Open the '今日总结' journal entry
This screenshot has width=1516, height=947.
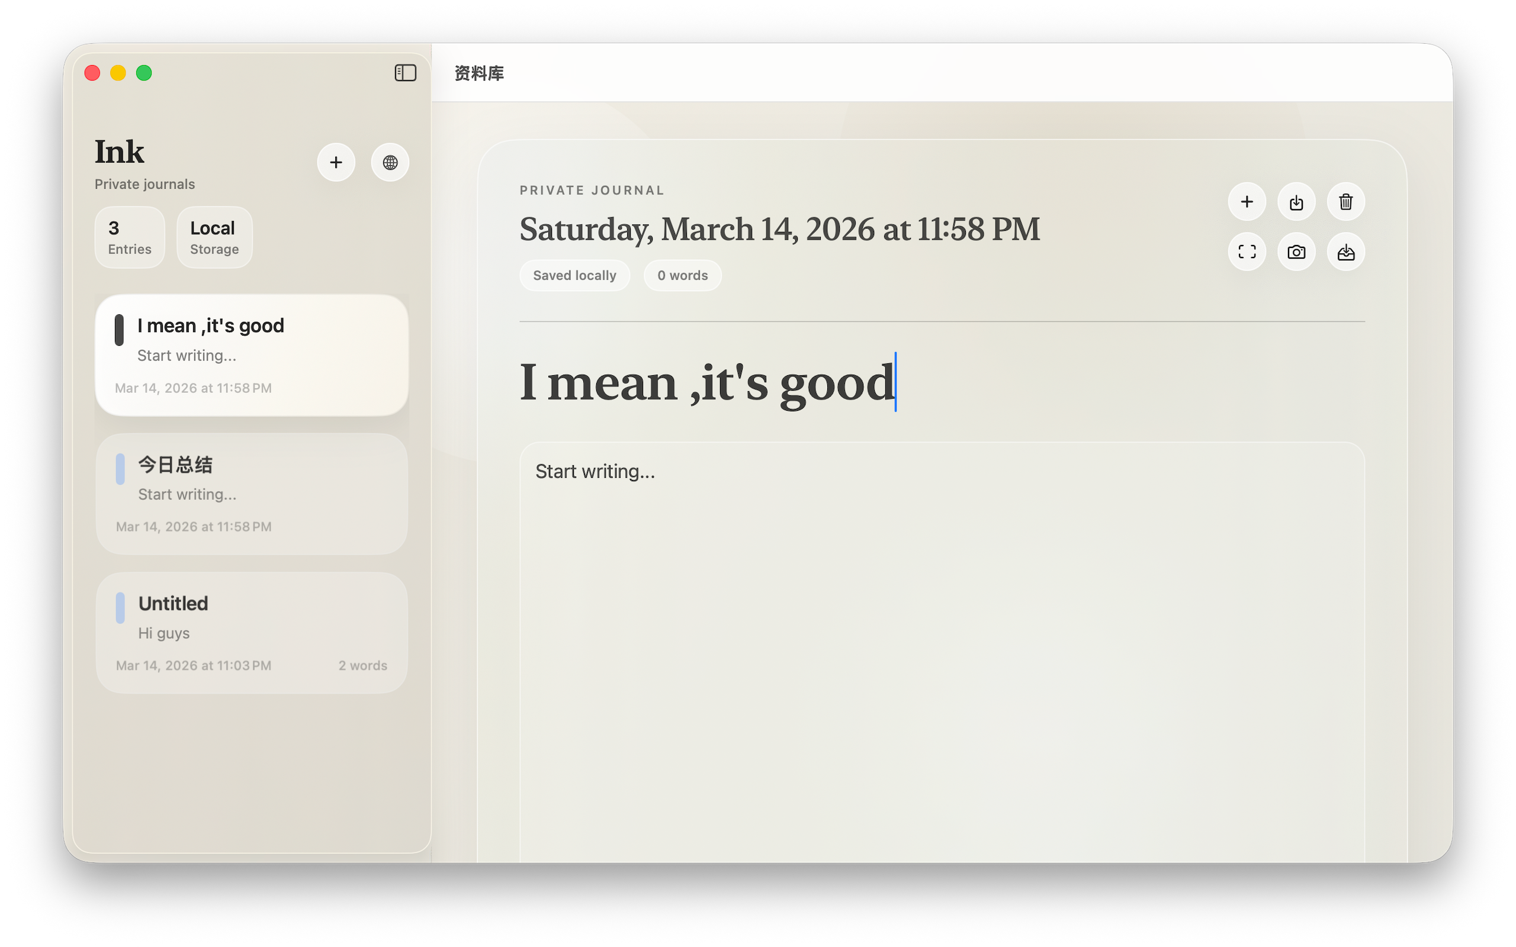pos(252,494)
